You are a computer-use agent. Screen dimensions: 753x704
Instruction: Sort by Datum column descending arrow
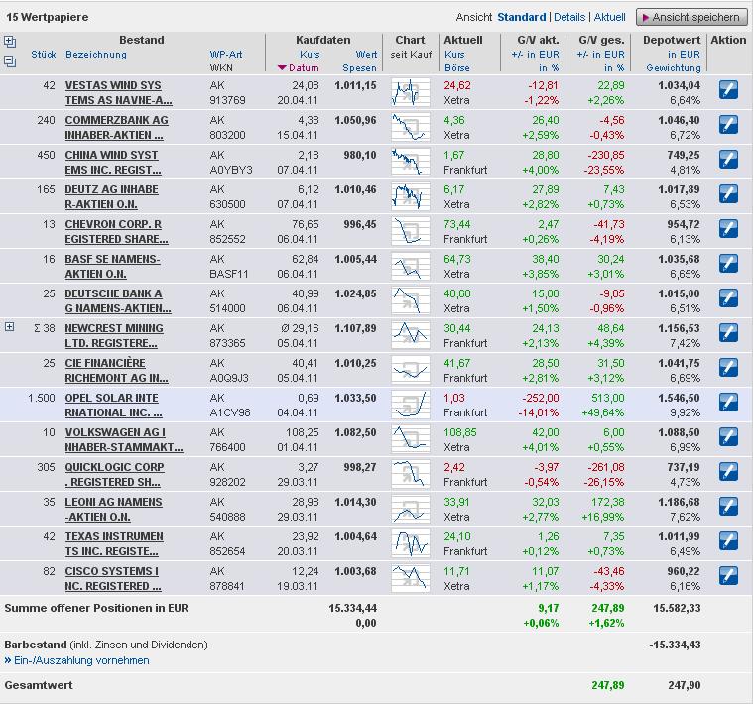(282, 68)
